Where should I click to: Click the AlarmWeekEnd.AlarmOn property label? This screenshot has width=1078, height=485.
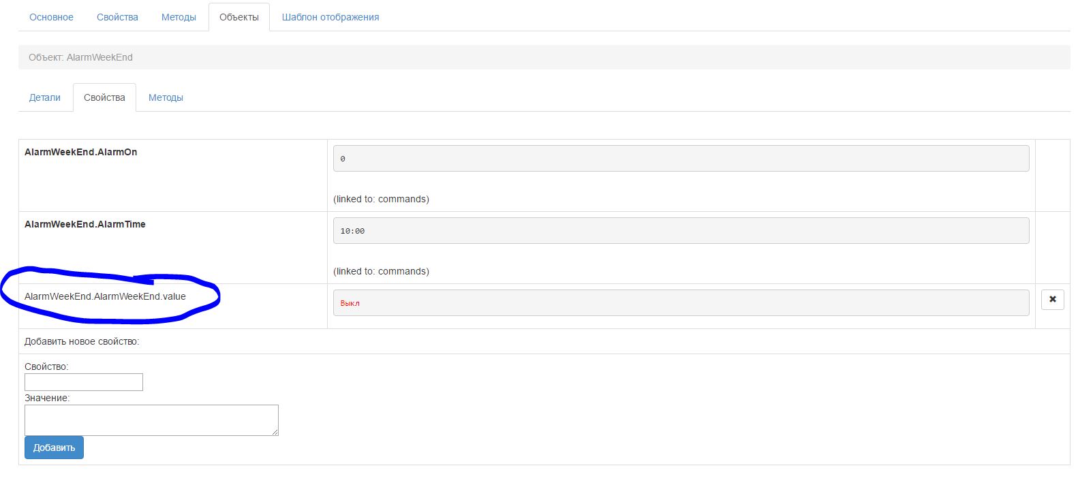(x=81, y=152)
